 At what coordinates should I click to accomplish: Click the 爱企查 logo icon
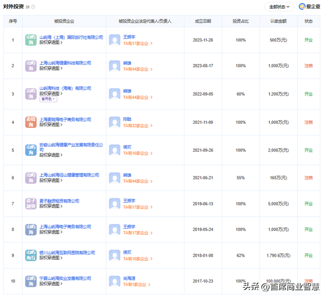(302, 7)
